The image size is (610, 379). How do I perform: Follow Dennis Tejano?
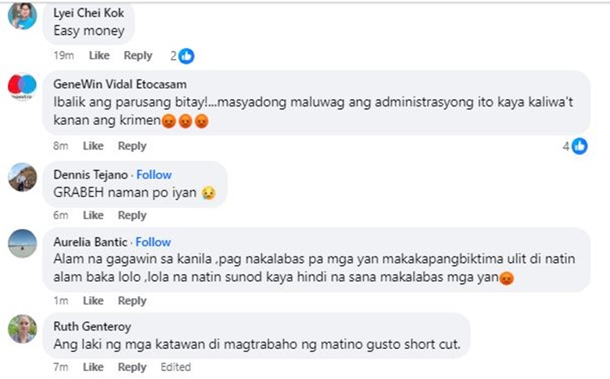tap(154, 174)
